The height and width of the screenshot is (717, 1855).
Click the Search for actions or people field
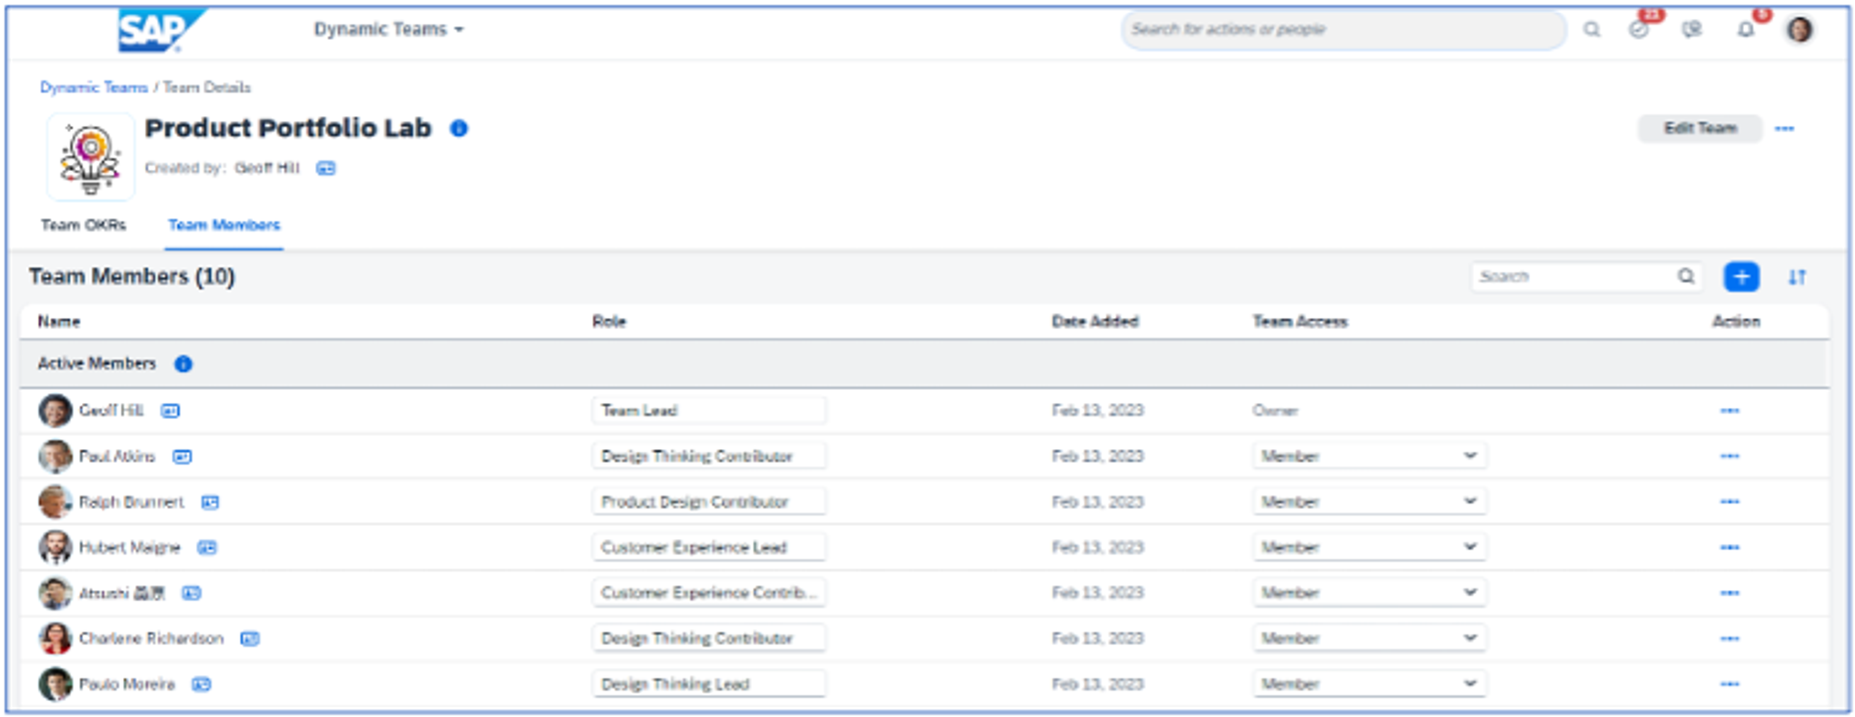pyautogui.click(x=1344, y=29)
